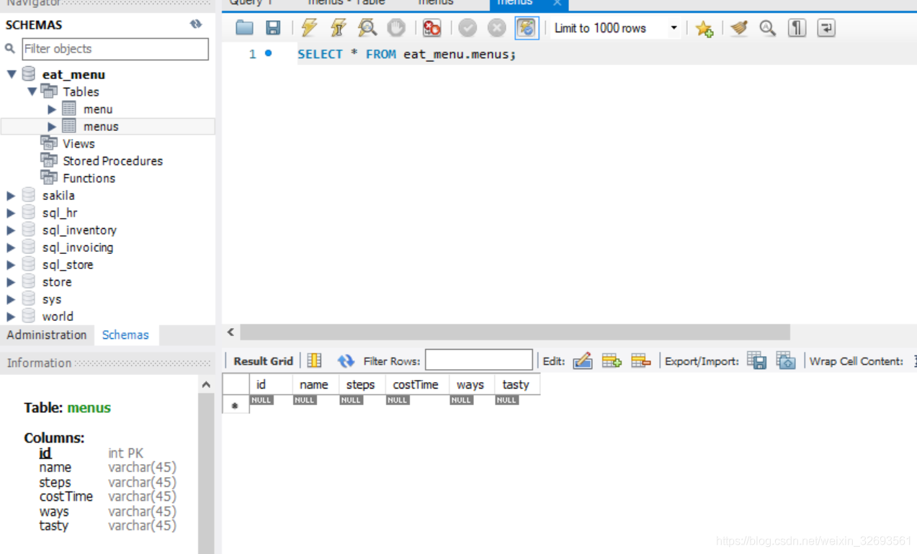Run explain plan magnifier-lightning icon
This screenshot has height=554, width=917.
[x=367, y=28]
